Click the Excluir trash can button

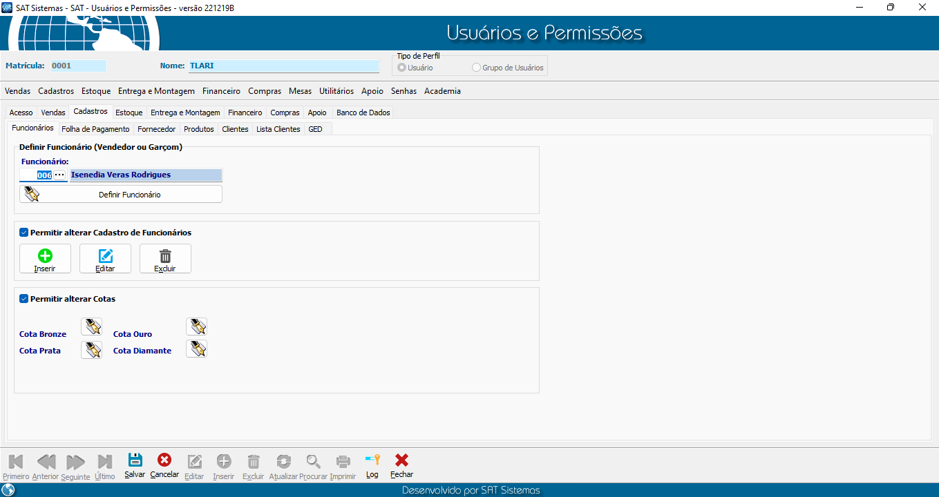[165, 259]
